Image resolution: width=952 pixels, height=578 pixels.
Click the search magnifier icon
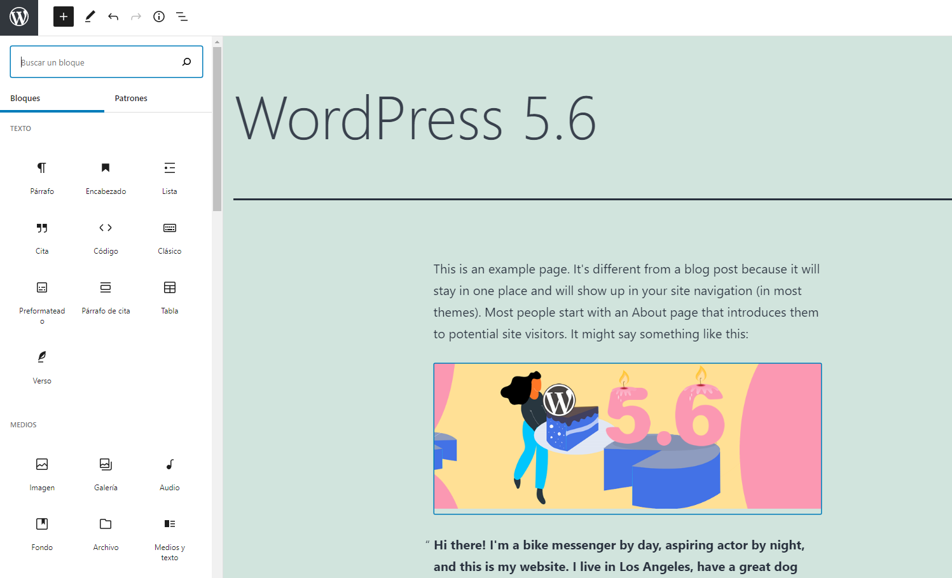[186, 62]
